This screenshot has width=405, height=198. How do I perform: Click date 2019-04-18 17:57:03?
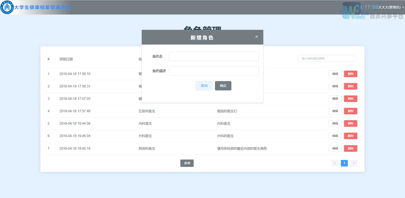click(x=75, y=99)
